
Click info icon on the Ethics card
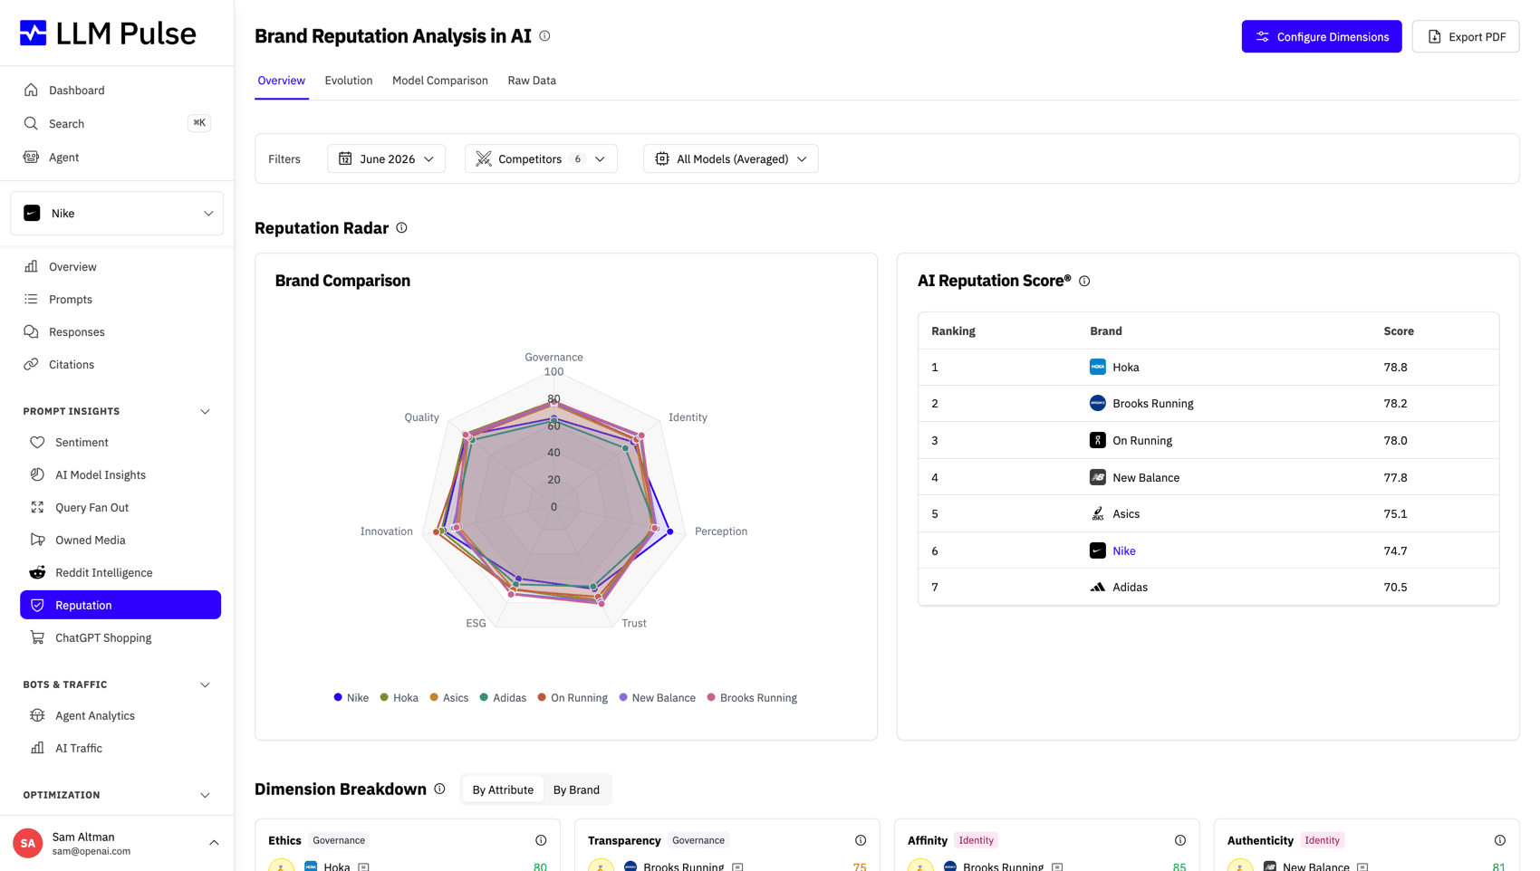[x=541, y=840]
